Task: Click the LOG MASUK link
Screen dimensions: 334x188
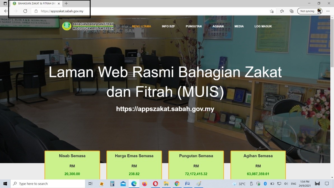Action: (x=263, y=26)
